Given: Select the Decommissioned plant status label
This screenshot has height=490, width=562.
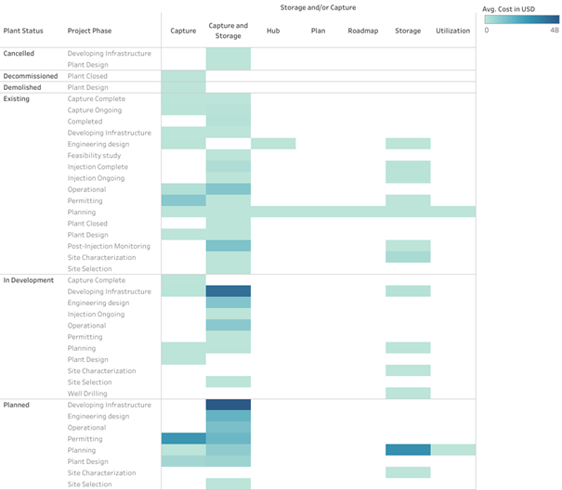Looking at the screenshot, I should [x=31, y=76].
